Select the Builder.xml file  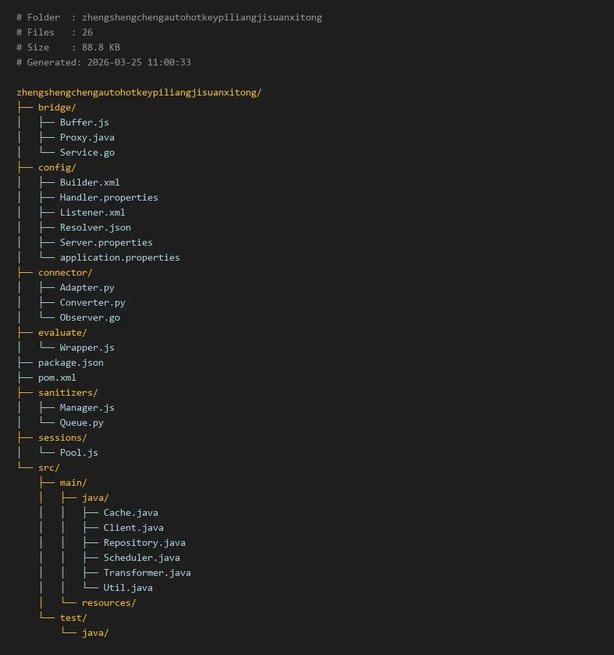pyautogui.click(x=89, y=182)
